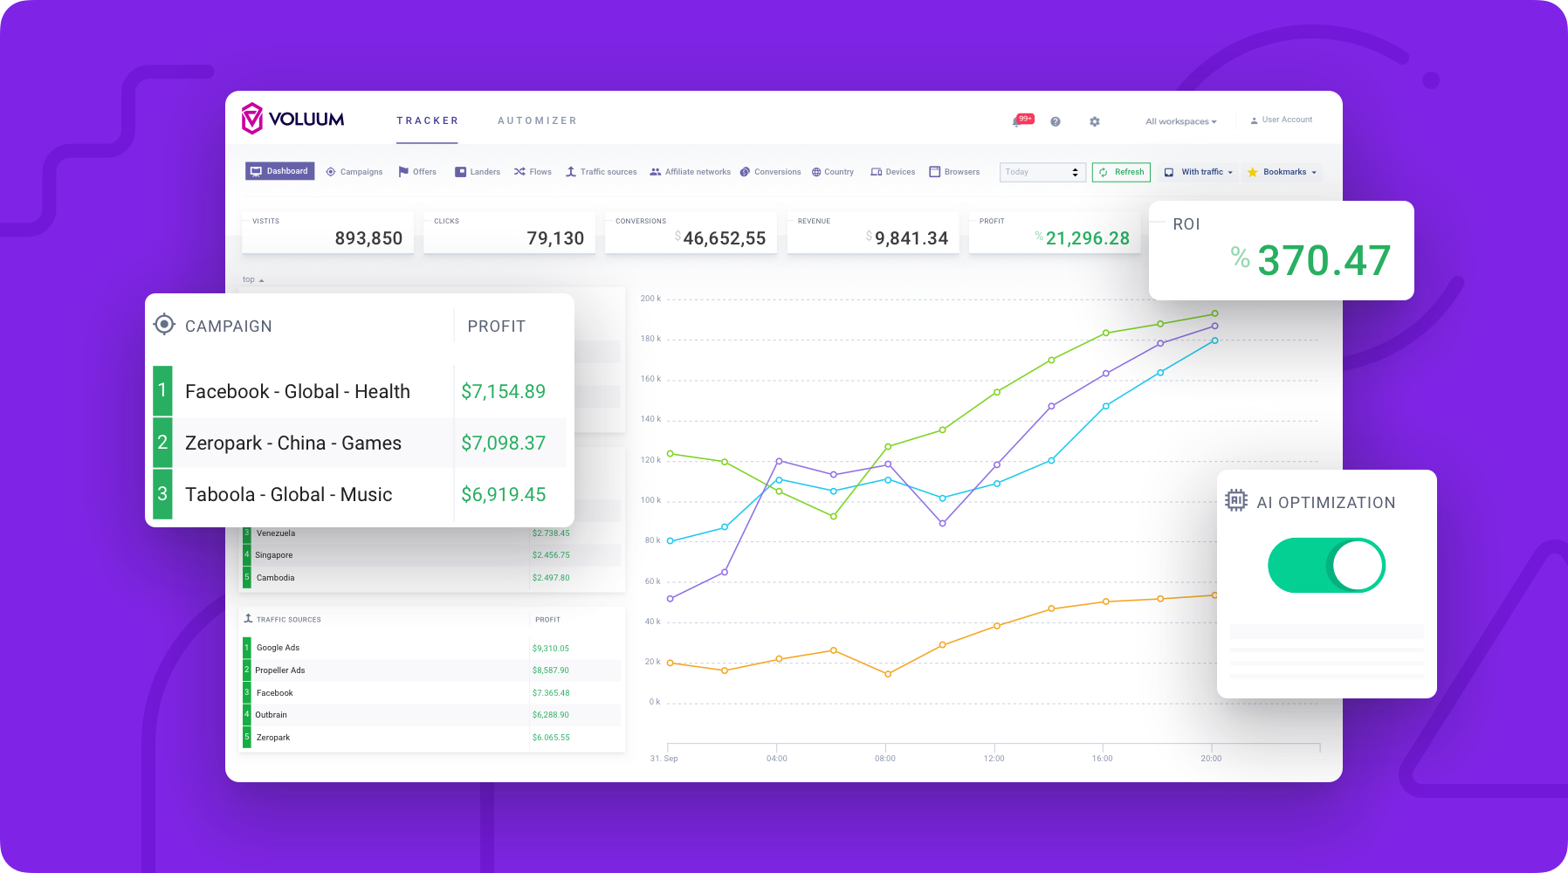This screenshot has height=873, width=1568.
Task: Open the notifications bell with 99+ badge
Action: [x=1021, y=120]
